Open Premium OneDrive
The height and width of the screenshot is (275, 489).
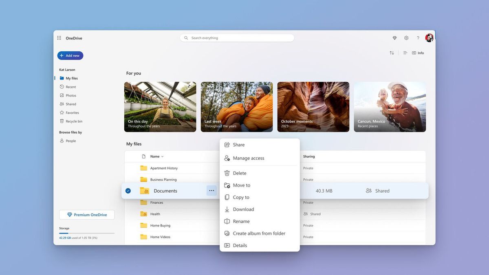point(86,214)
